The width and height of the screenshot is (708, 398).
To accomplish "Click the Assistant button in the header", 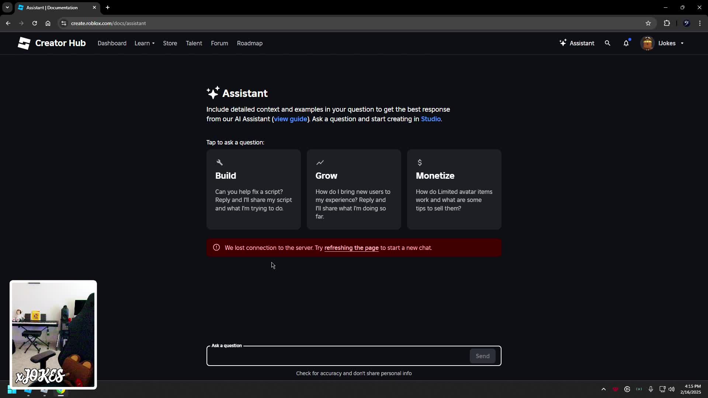I will pyautogui.click(x=577, y=43).
